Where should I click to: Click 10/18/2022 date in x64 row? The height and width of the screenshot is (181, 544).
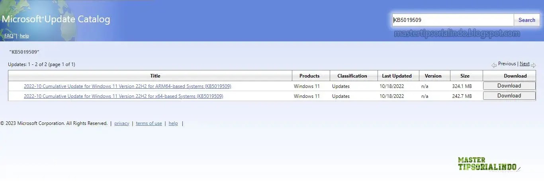point(392,96)
